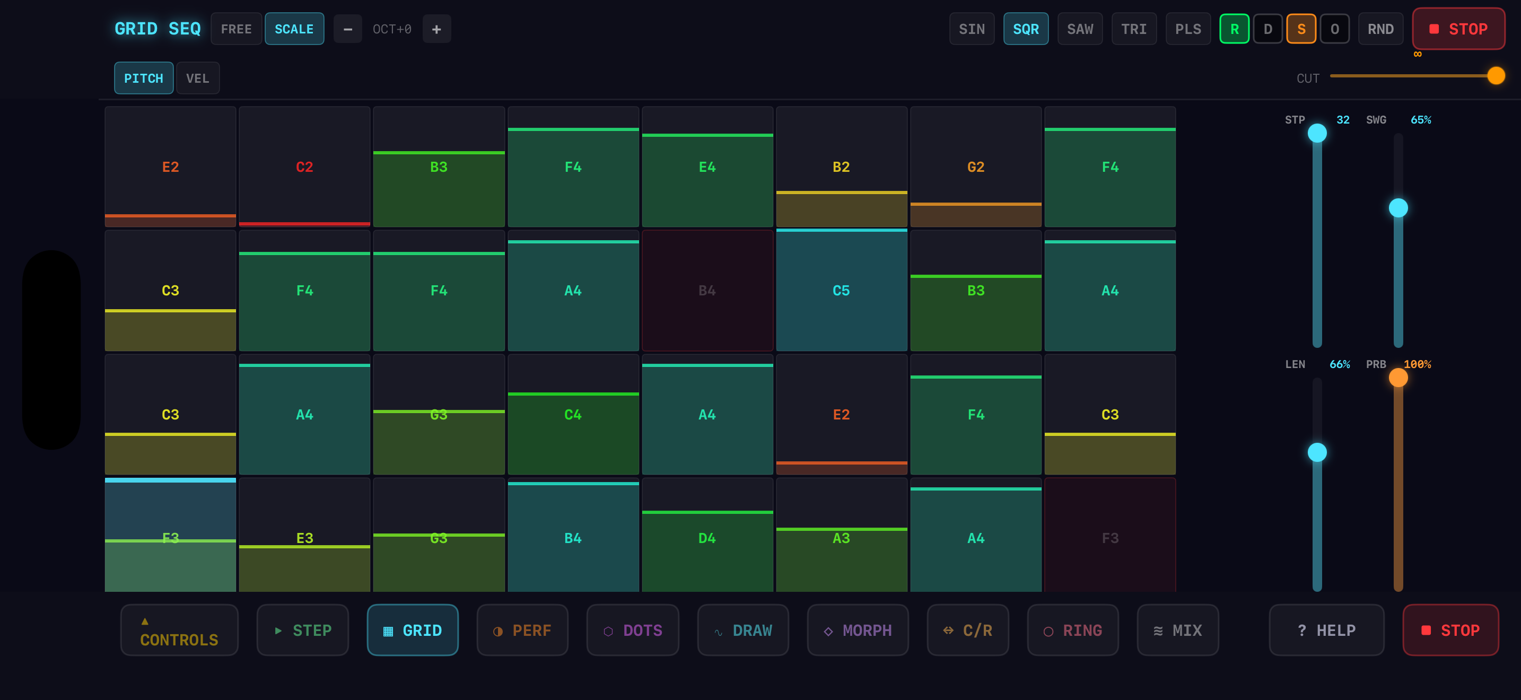Select the SIN waveform
The width and height of the screenshot is (1521, 700).
[971, 28]
